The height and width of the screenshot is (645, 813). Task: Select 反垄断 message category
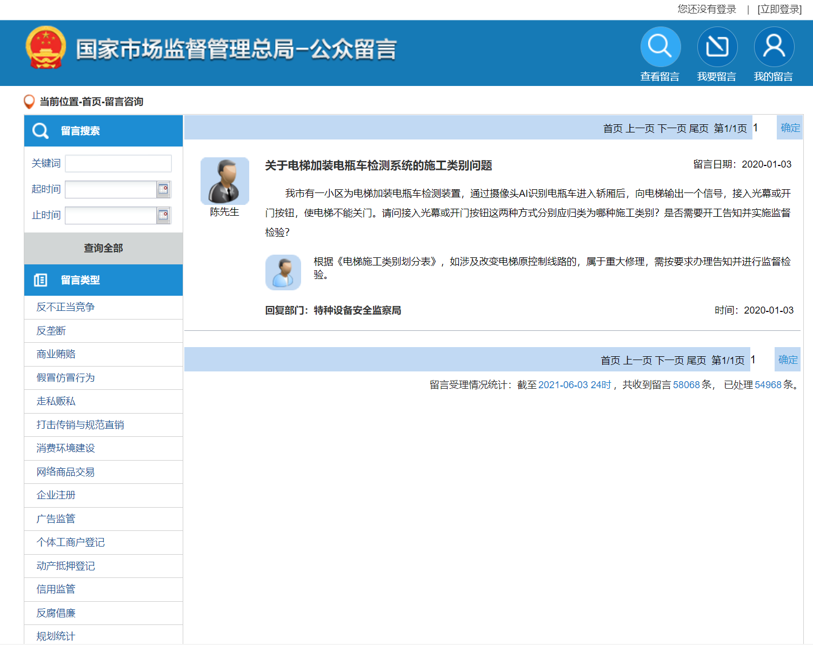[51, 331]
